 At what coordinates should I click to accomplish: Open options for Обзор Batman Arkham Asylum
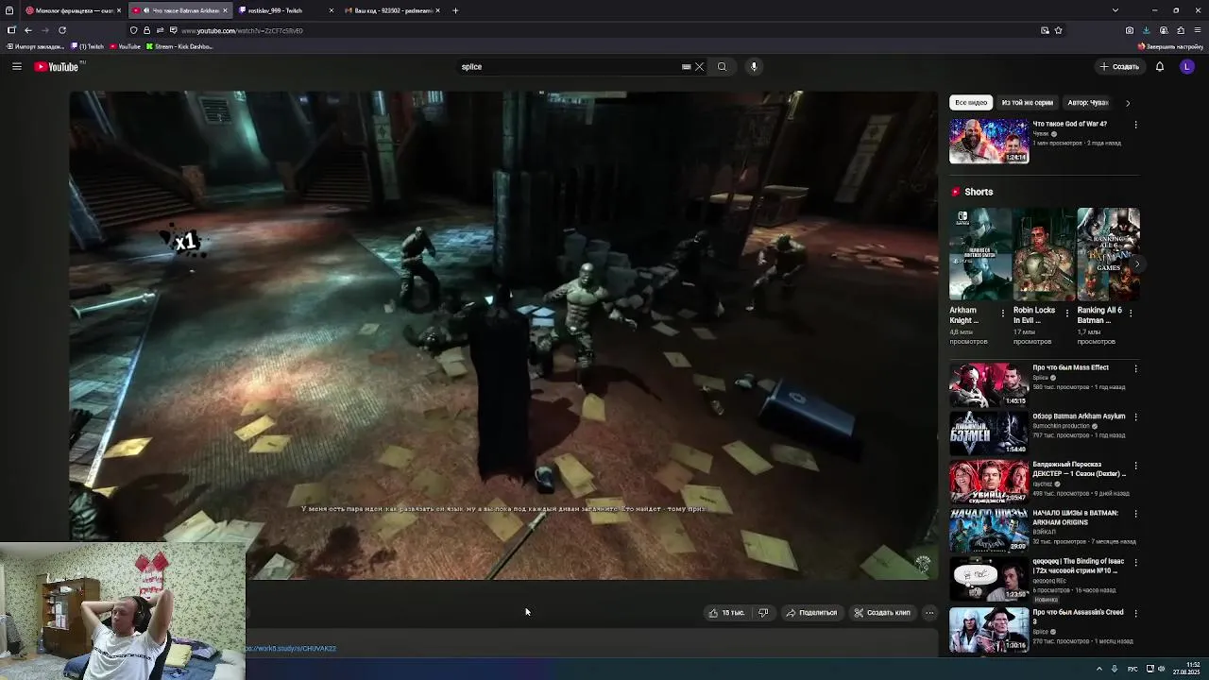[1135, 416]
